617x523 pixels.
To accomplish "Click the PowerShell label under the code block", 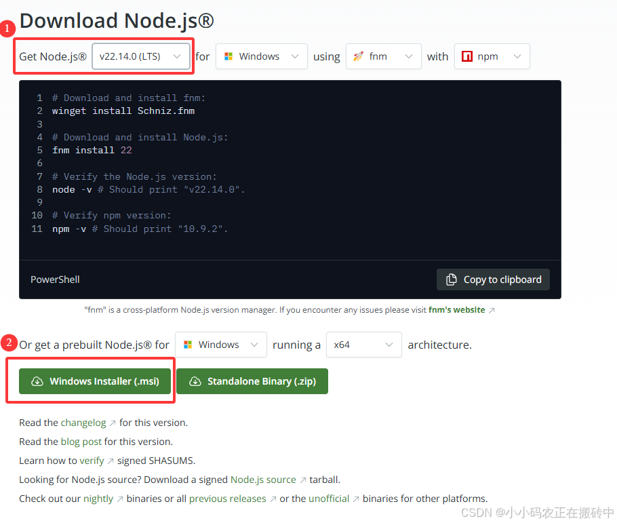I will coord(54,279).
